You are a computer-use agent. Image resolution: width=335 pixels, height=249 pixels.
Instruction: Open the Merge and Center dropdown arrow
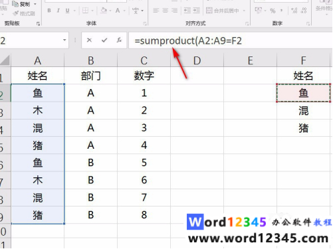point(244,11)
